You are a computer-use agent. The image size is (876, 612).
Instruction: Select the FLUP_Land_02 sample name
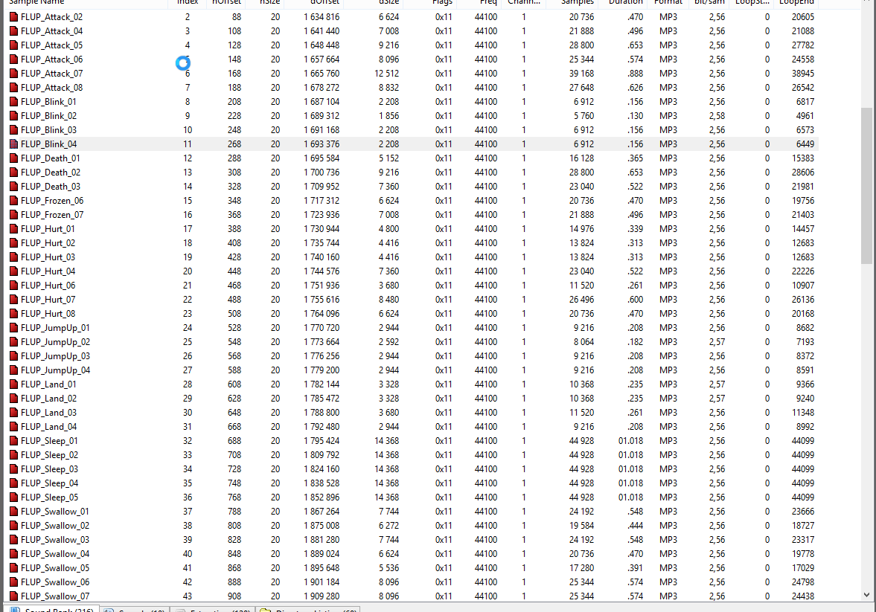[x=48, y=399]
